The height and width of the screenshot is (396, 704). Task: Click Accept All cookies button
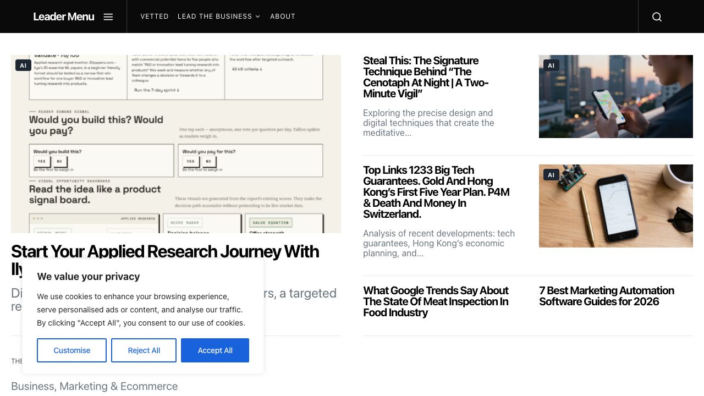tap(215, 350)
